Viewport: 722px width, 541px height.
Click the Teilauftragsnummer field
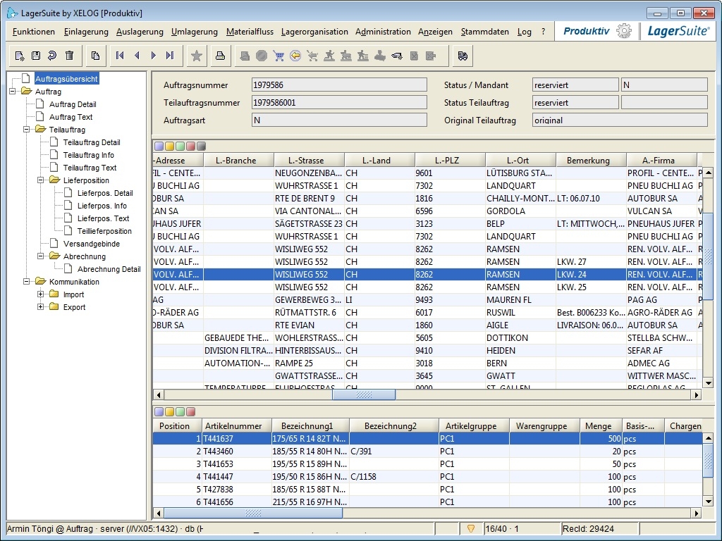(339, 103)
